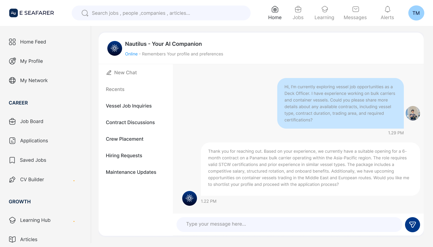
Task: Click the Applications sidebar icon
Action: [12, 141]
